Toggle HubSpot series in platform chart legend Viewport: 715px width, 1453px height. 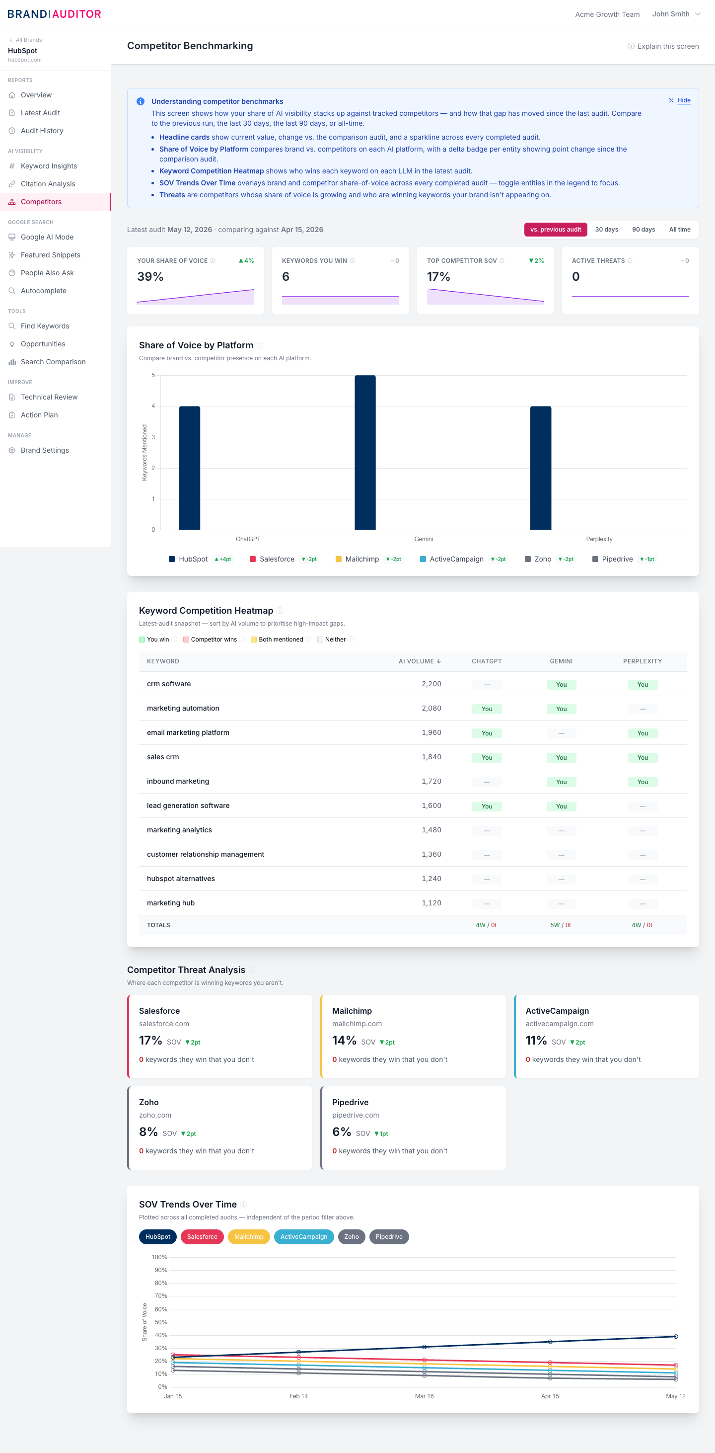click(200, 559)
